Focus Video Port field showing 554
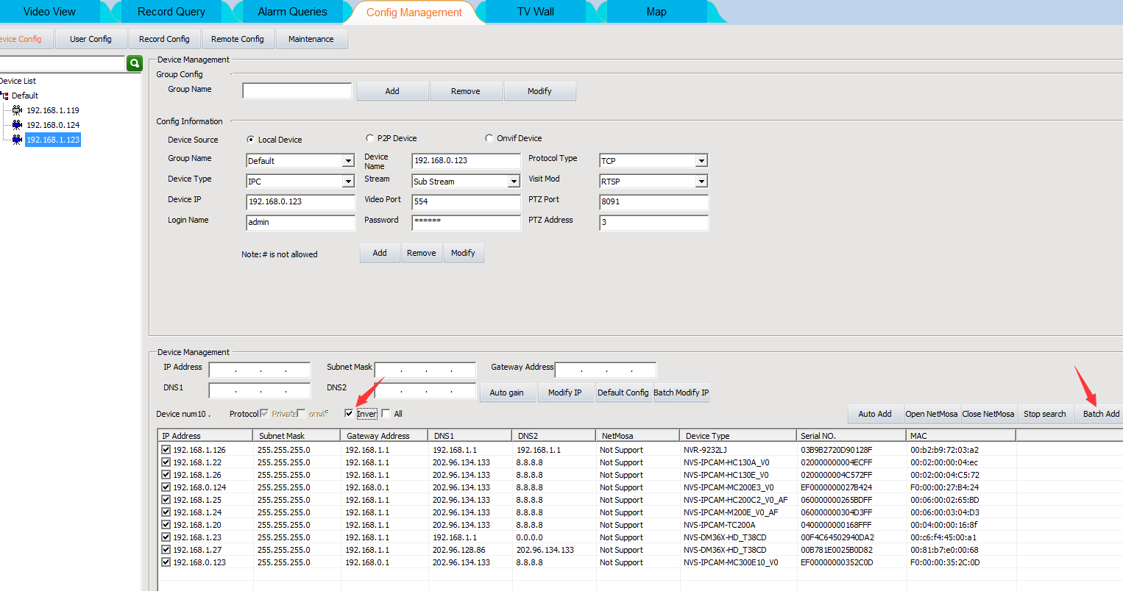 tap(466, 201)
